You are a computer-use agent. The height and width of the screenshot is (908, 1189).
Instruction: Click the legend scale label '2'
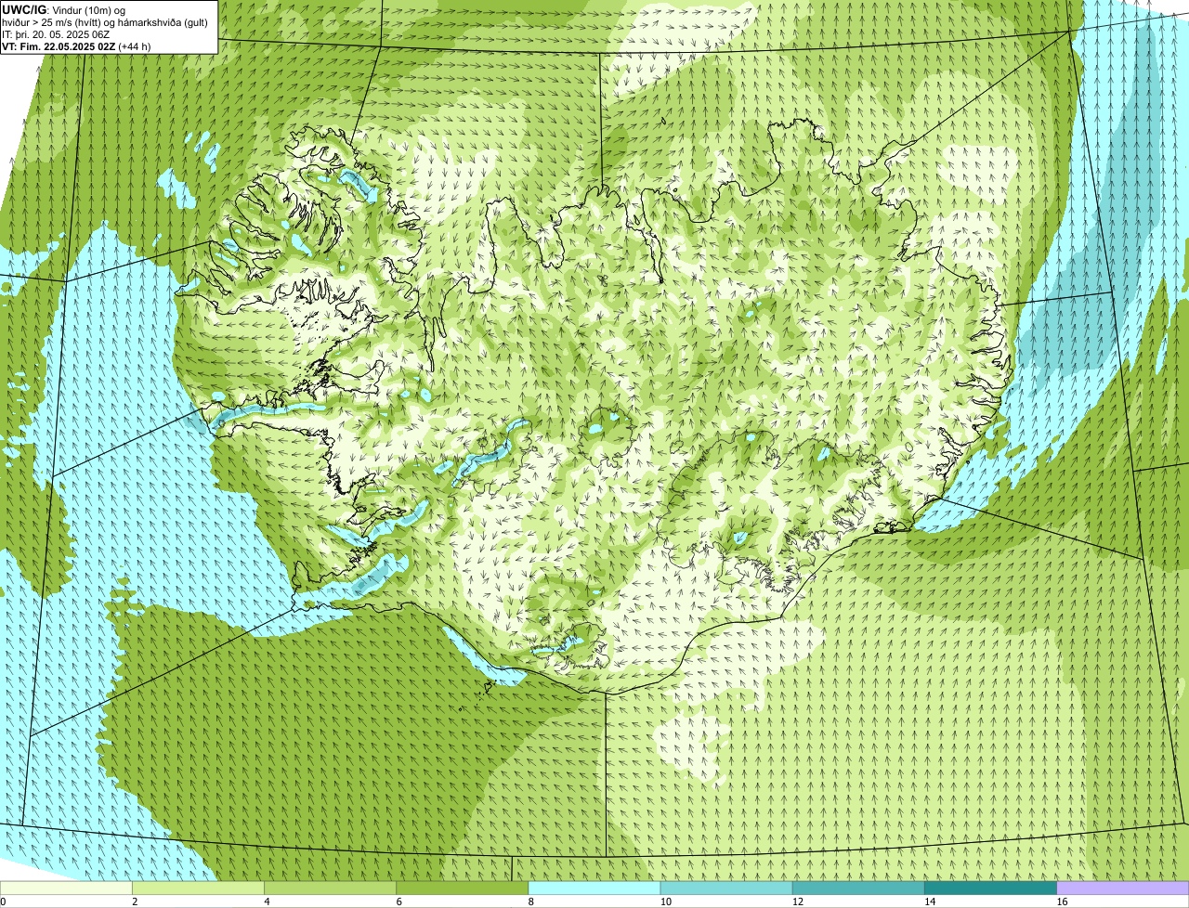click(x=135, y=902)
